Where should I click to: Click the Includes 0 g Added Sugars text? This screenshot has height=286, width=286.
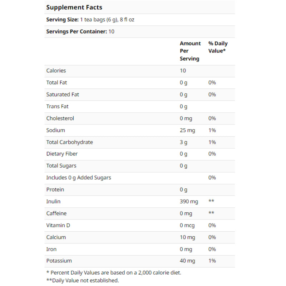click(x=79, y=178)
